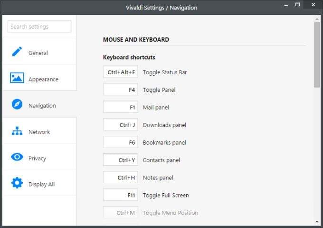Click the 'Contacts panel' label
This screenshot has height=228, width=323.
coord(161,160)
